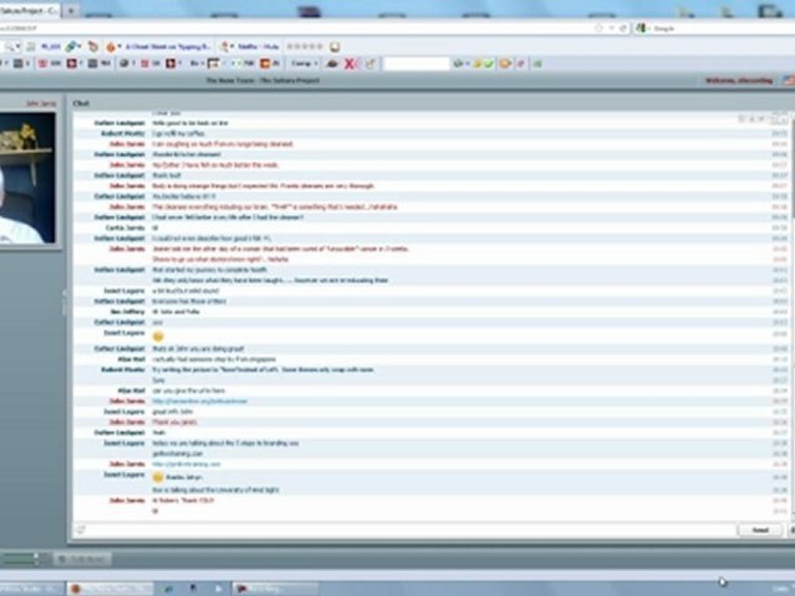Click the round cup icon after the star rating
The width and height of the screenshot is (795, 596).
pos(335,47)
